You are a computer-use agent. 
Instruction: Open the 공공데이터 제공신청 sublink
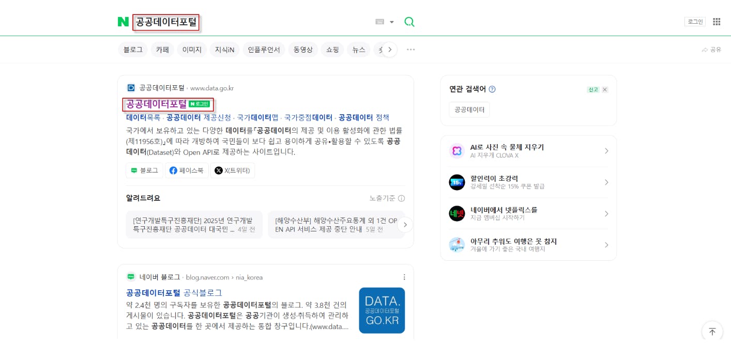pos(199,118)
